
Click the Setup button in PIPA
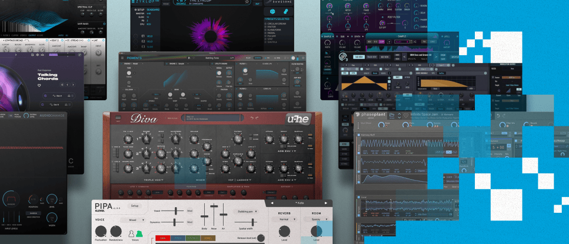tap(135, 206)
